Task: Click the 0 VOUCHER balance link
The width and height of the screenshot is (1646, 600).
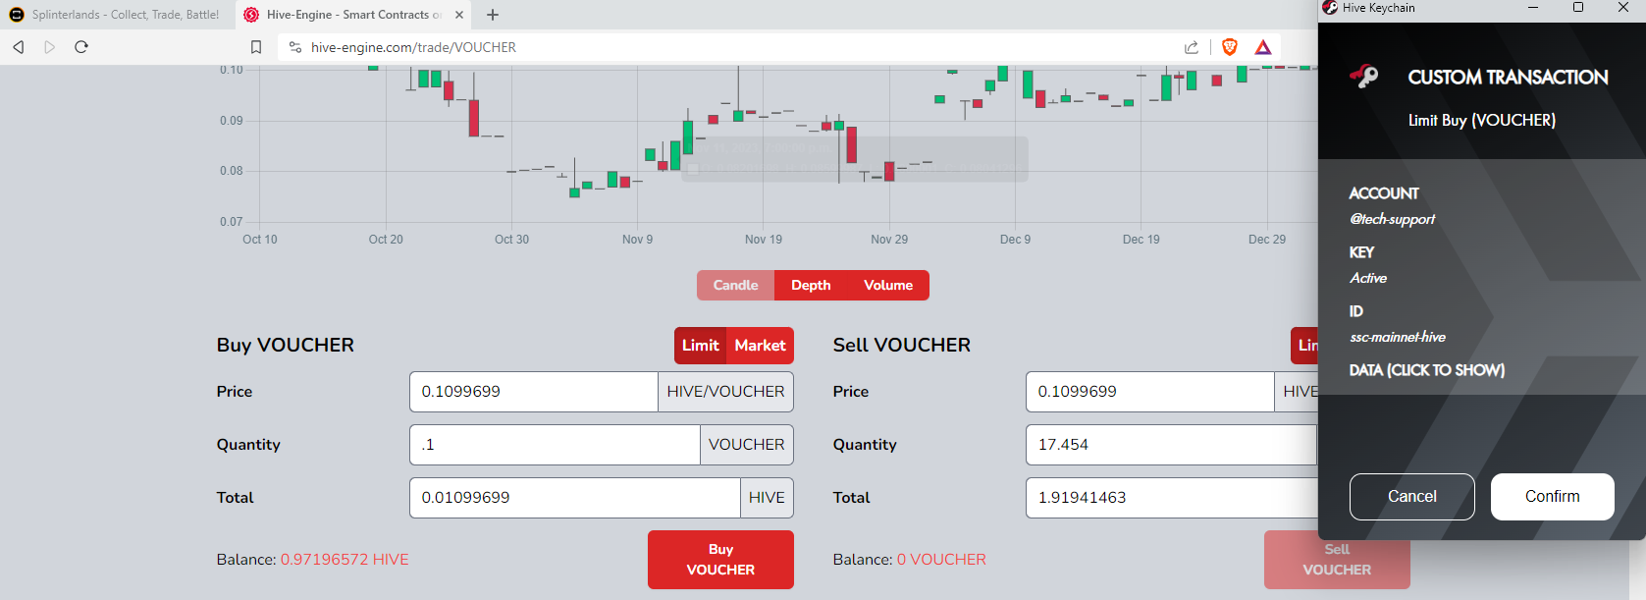Action: click(941, 560)
